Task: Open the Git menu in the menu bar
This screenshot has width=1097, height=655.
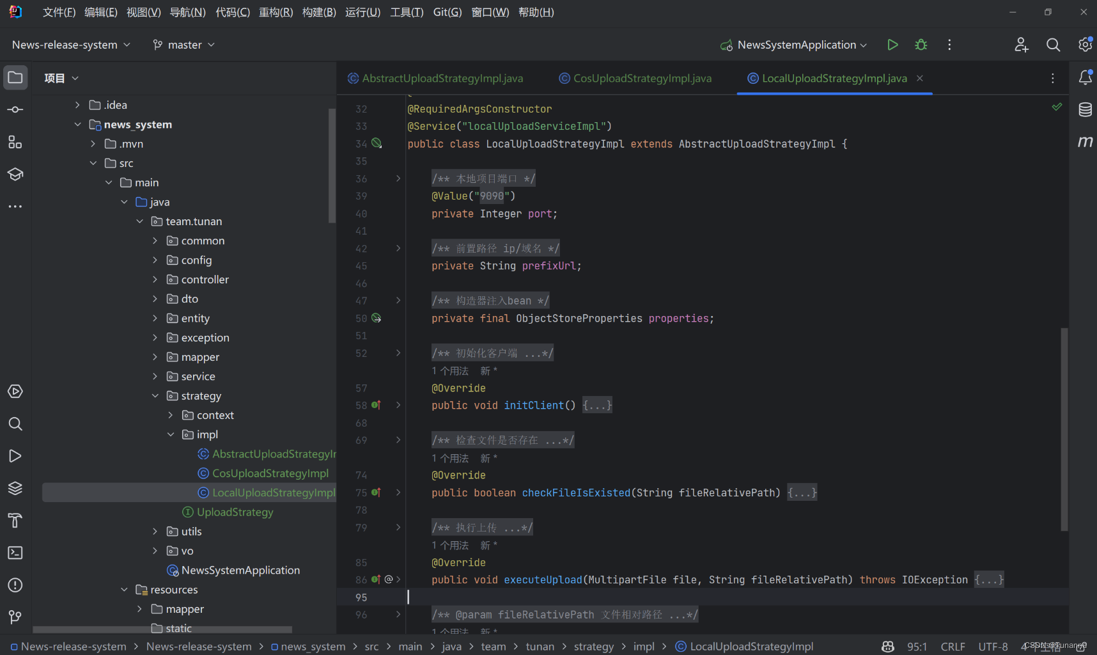Action: click(447, 12)
